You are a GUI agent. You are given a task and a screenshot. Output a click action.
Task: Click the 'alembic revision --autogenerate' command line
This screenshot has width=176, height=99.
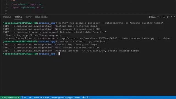click(x=111, y=23)
